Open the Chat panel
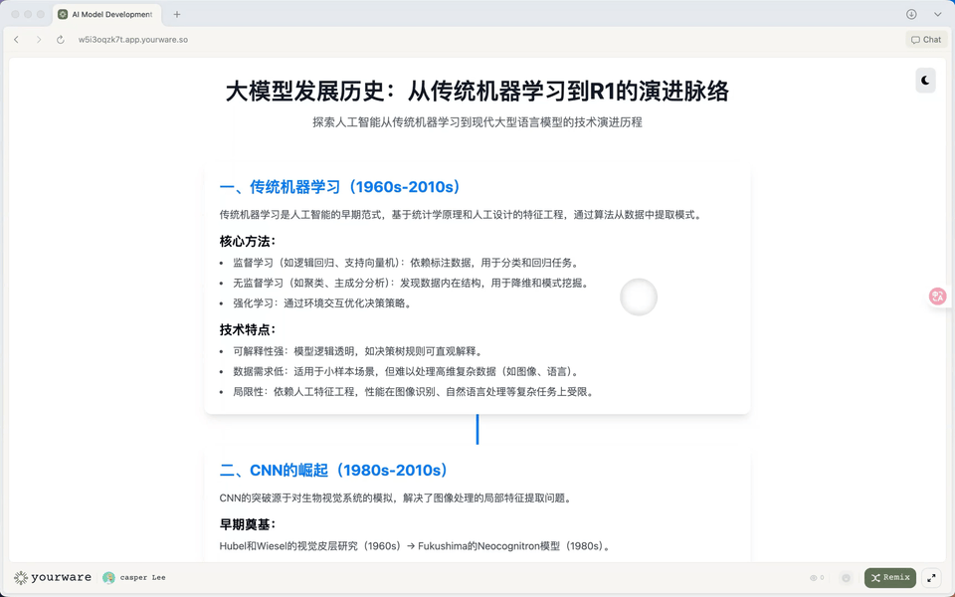Screen dimensions: 955x597 pyautogui.click(x=926, y=40)
